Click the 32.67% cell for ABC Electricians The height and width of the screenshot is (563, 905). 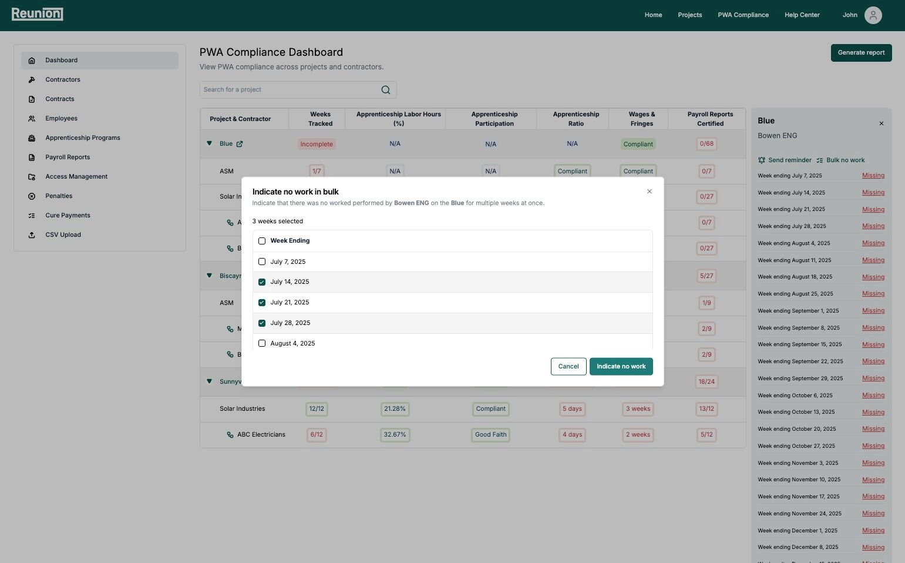point(395,435)
